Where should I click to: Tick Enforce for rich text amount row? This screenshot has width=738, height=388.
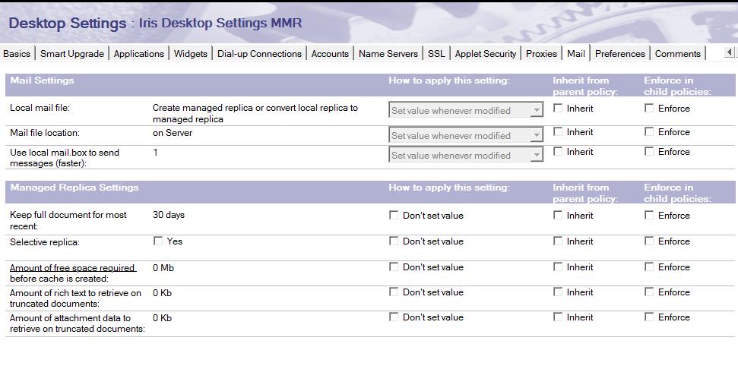click(649, 292)
